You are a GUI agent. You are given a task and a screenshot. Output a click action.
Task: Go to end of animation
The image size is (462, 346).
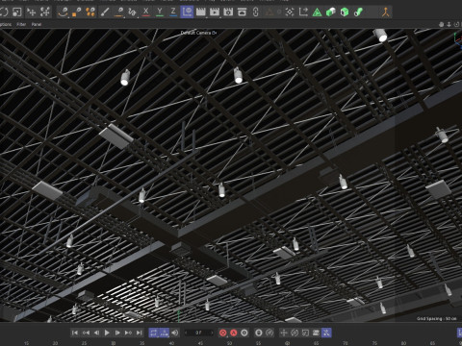(139, 333)
